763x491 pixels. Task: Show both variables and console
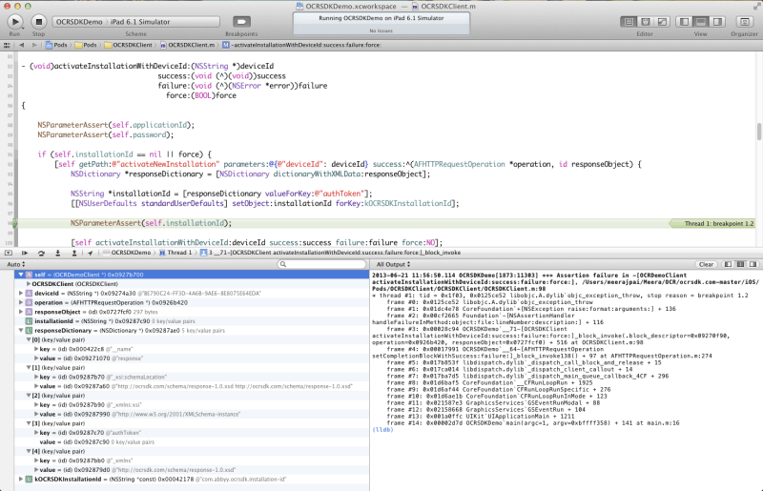tap(741, 264)
